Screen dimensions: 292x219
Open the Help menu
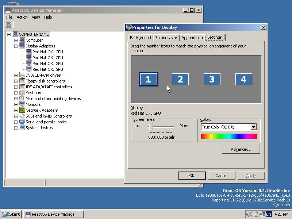pyautogui.click(x=48, y=17)
